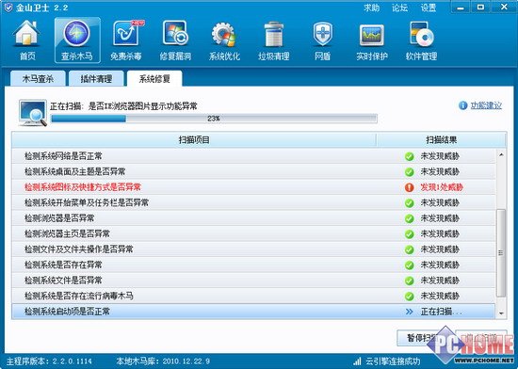Click the 主程序版本: 2.2.0.1114 status text

pos(49,361)
